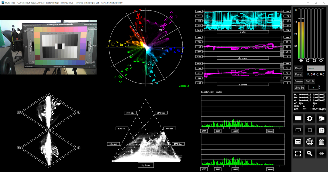Click the Line Sel button
This screenshot has width=328, height=172.
[x=299, y=88]
